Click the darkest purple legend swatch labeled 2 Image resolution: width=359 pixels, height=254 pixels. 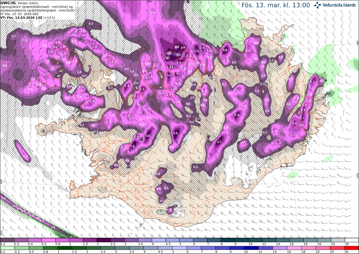103,240
